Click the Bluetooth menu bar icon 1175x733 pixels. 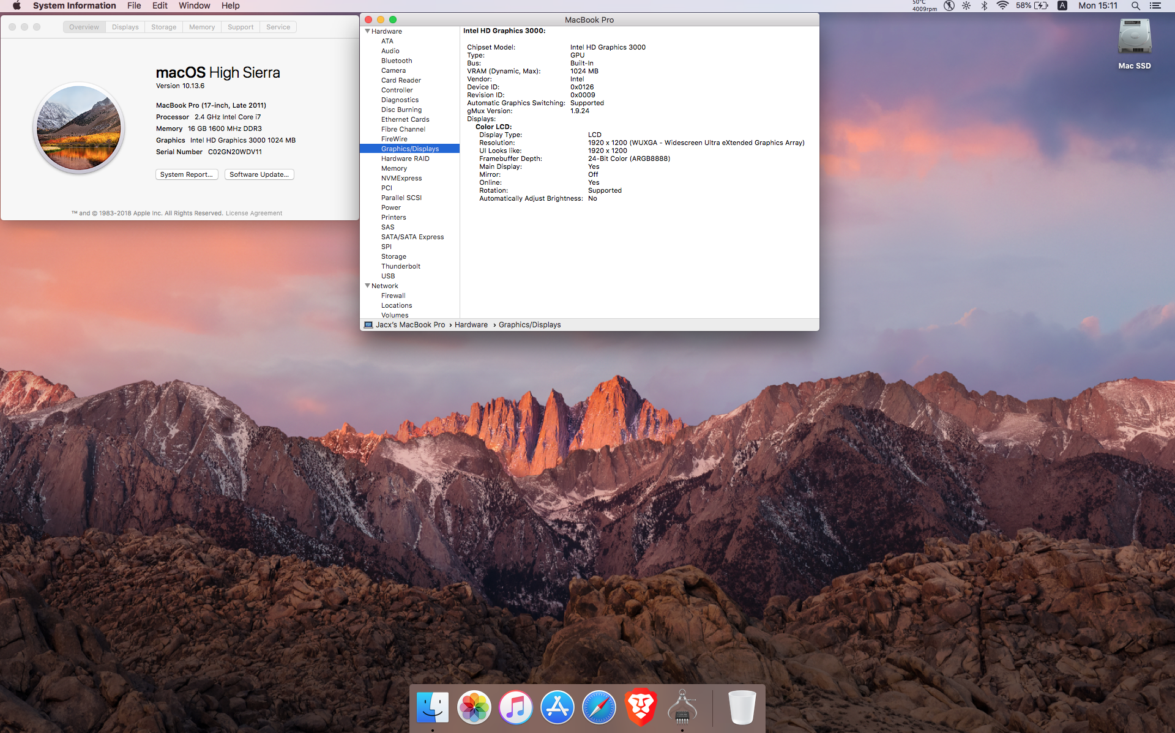coord(984,6)
